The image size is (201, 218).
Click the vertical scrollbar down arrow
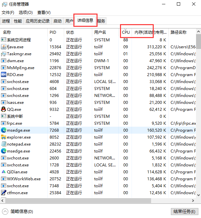point(198,195)
